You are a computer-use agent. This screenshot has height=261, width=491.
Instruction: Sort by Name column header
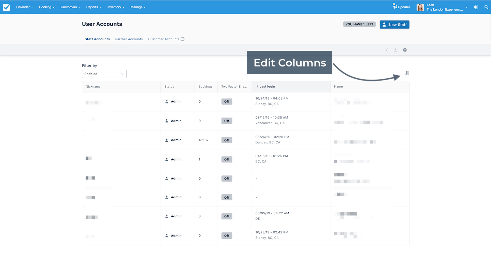tap(370, 87)
